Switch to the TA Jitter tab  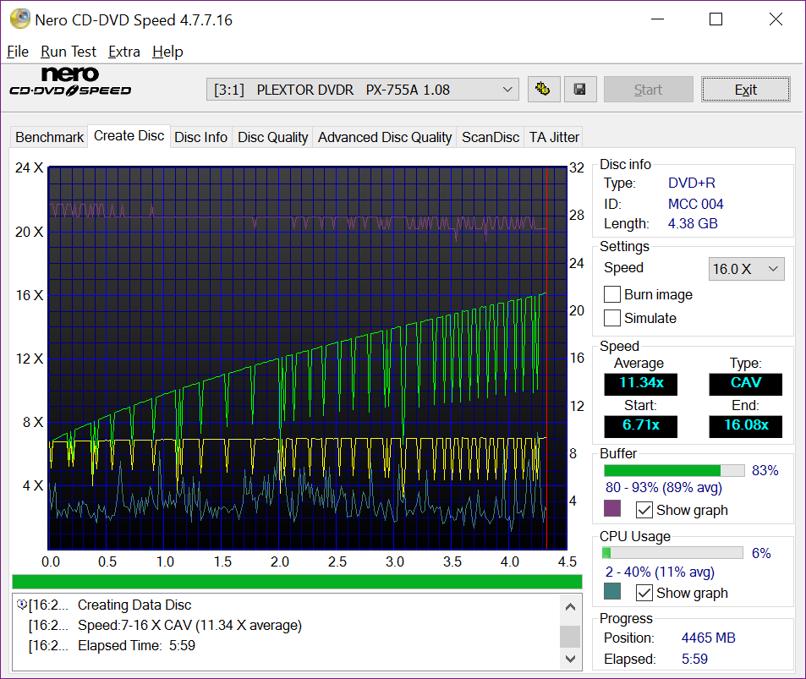tap(554, 137)
